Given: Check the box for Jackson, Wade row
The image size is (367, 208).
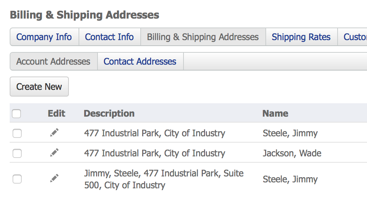Looking at the screenshot, I should click(17, 153).
